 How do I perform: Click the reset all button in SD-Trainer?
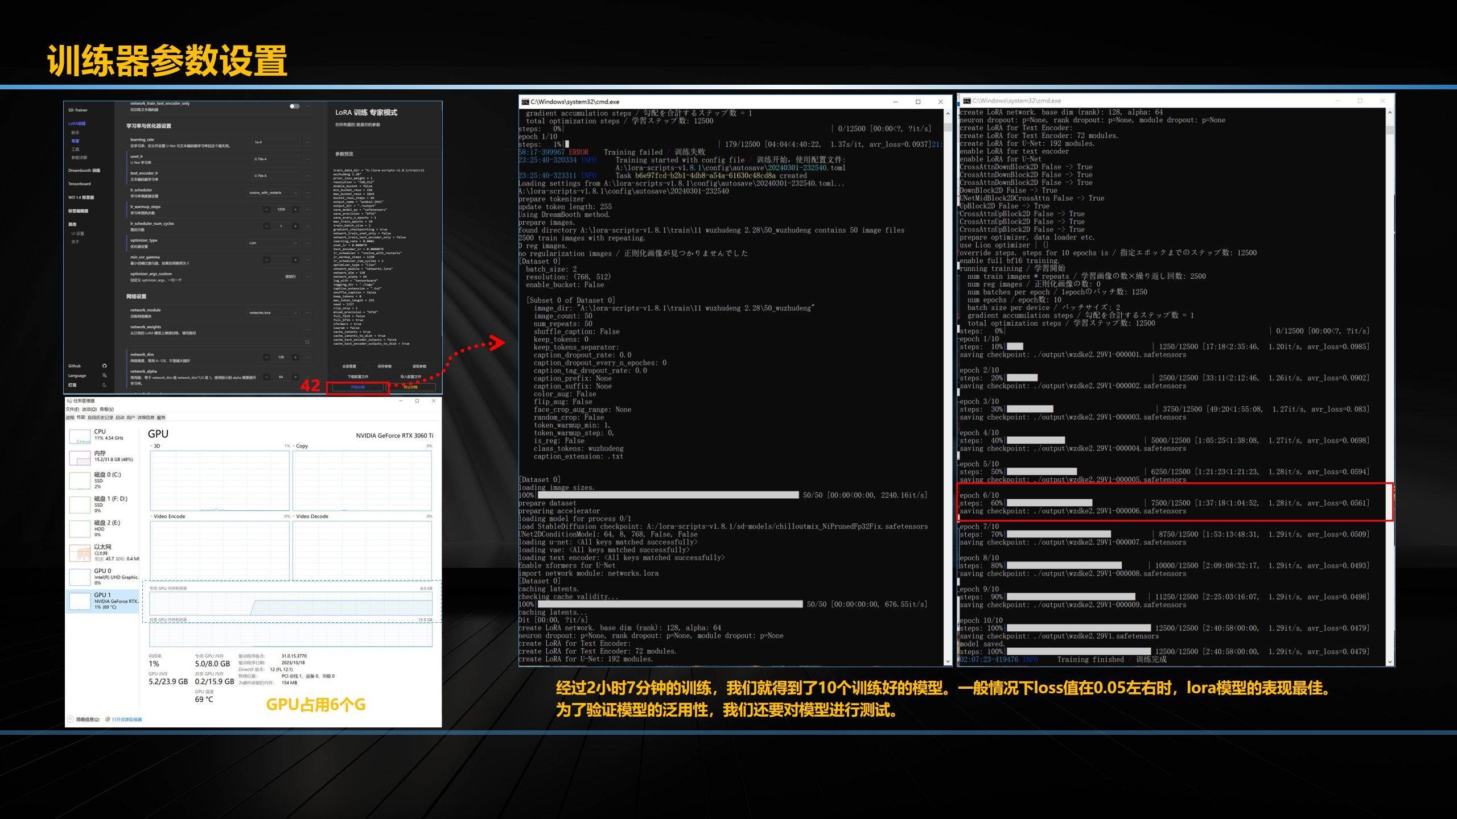349,366
